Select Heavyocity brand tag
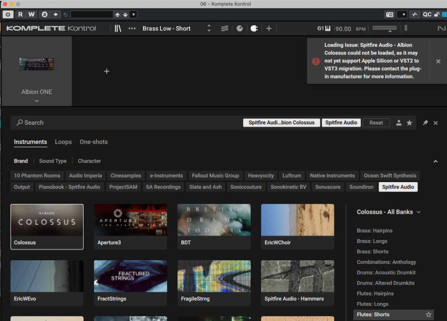The image size is (447, 321). (x=261, y=175)
